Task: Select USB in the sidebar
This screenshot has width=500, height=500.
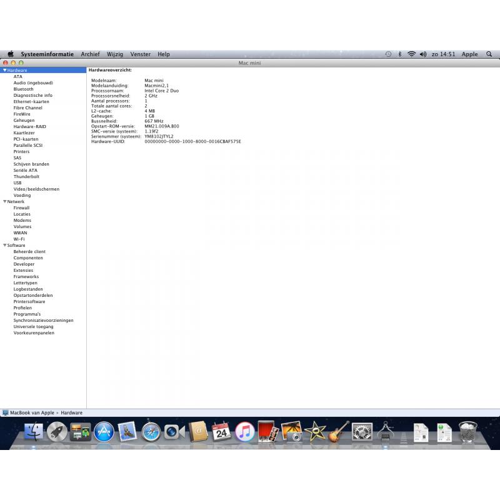Action: pyautogui.click(x=17, y=182)
